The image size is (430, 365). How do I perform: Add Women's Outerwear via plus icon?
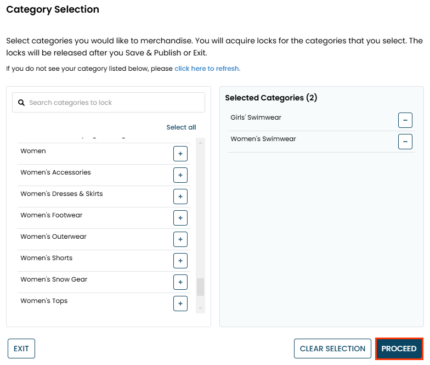[x=180, y=239]
